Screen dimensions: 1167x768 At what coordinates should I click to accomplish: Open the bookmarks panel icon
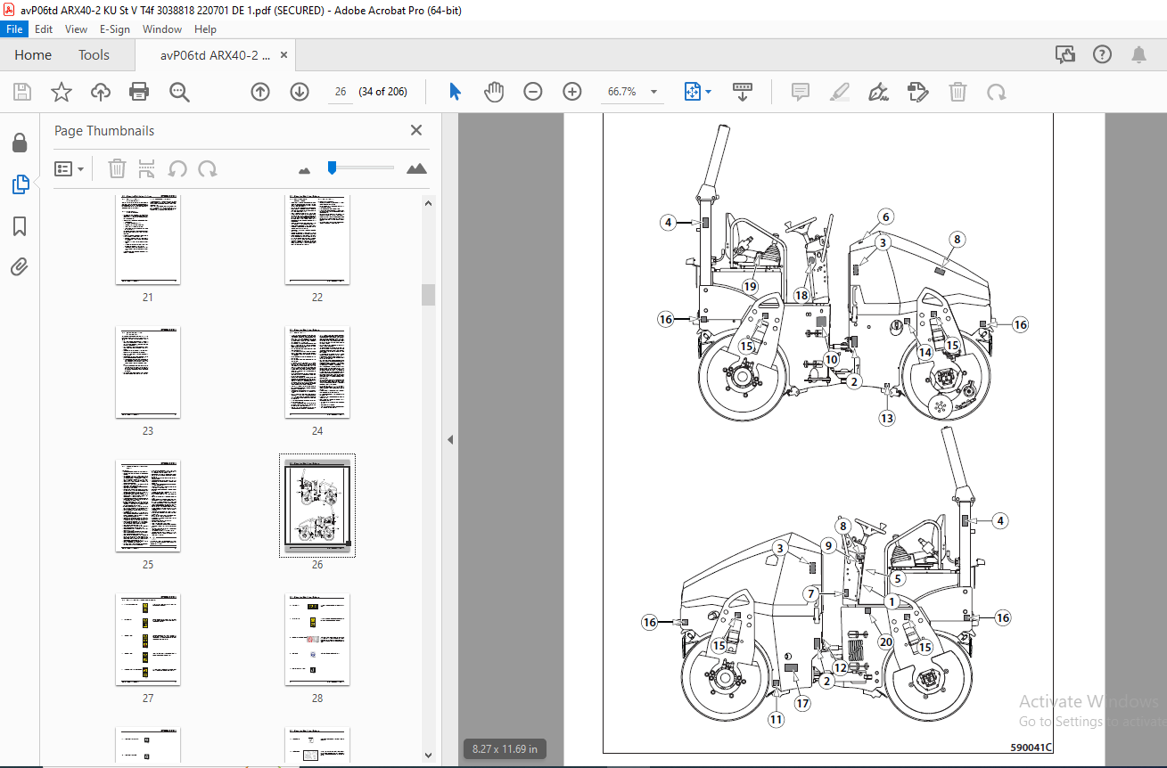tap(20, 226)
